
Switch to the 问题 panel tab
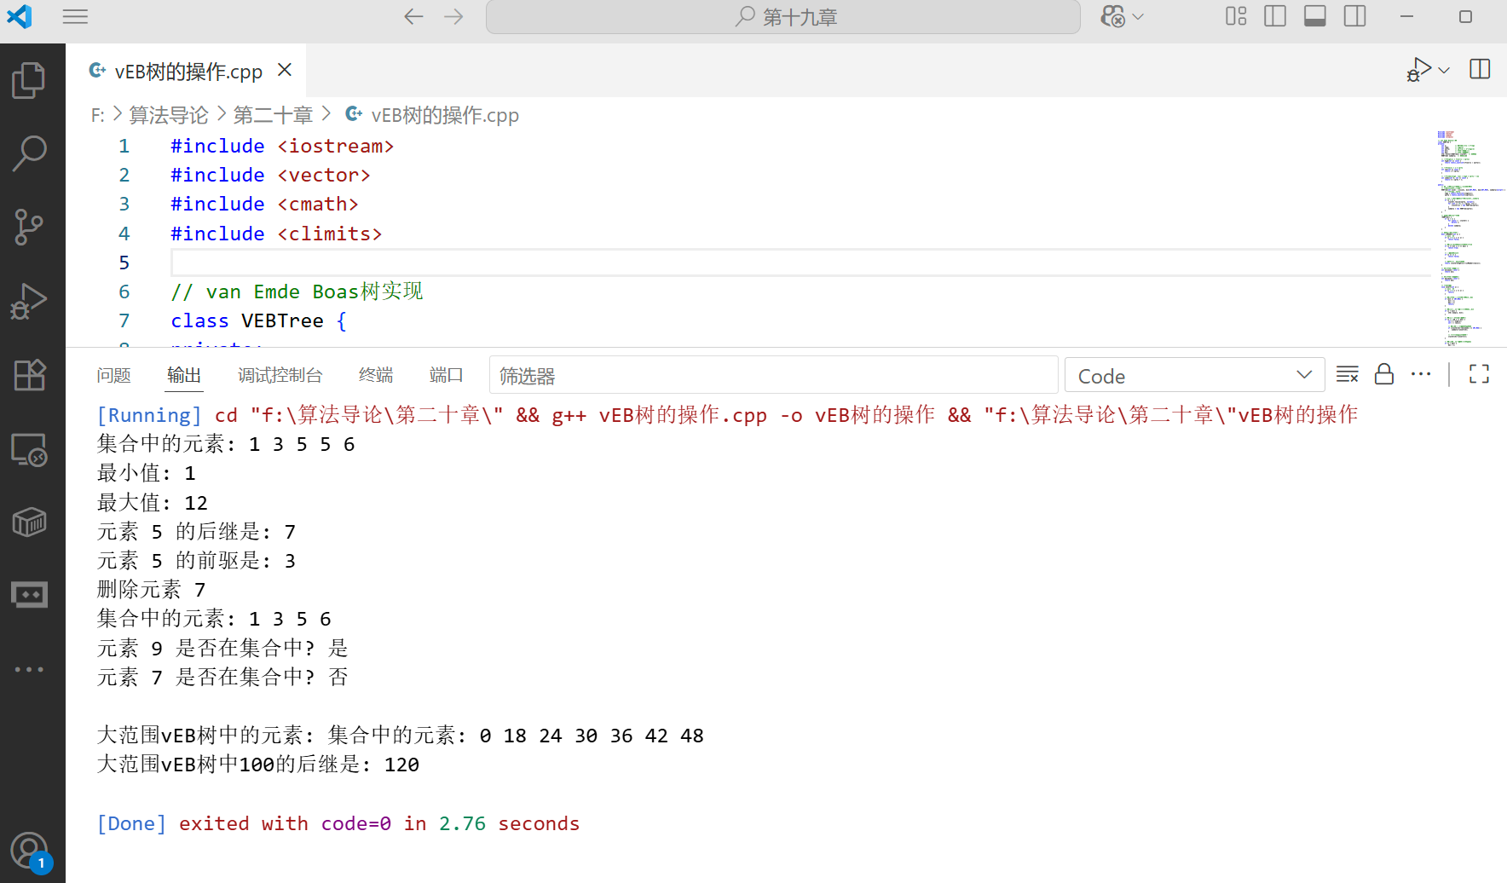click(x=113, y=375)
